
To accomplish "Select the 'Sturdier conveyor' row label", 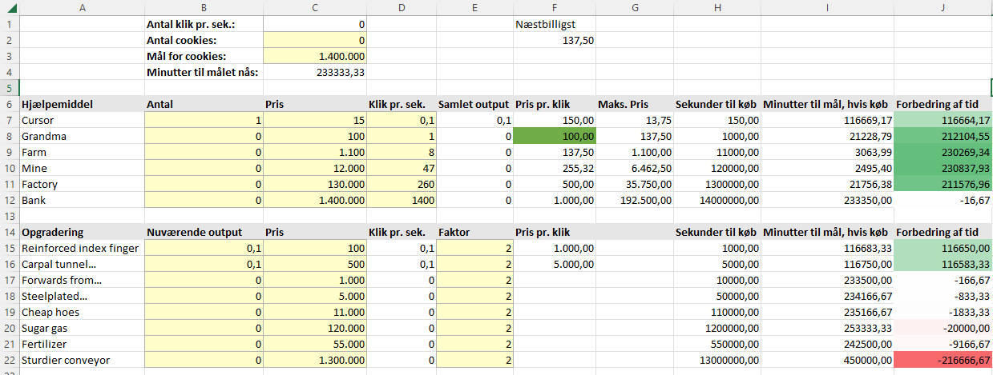I will 82,360.
